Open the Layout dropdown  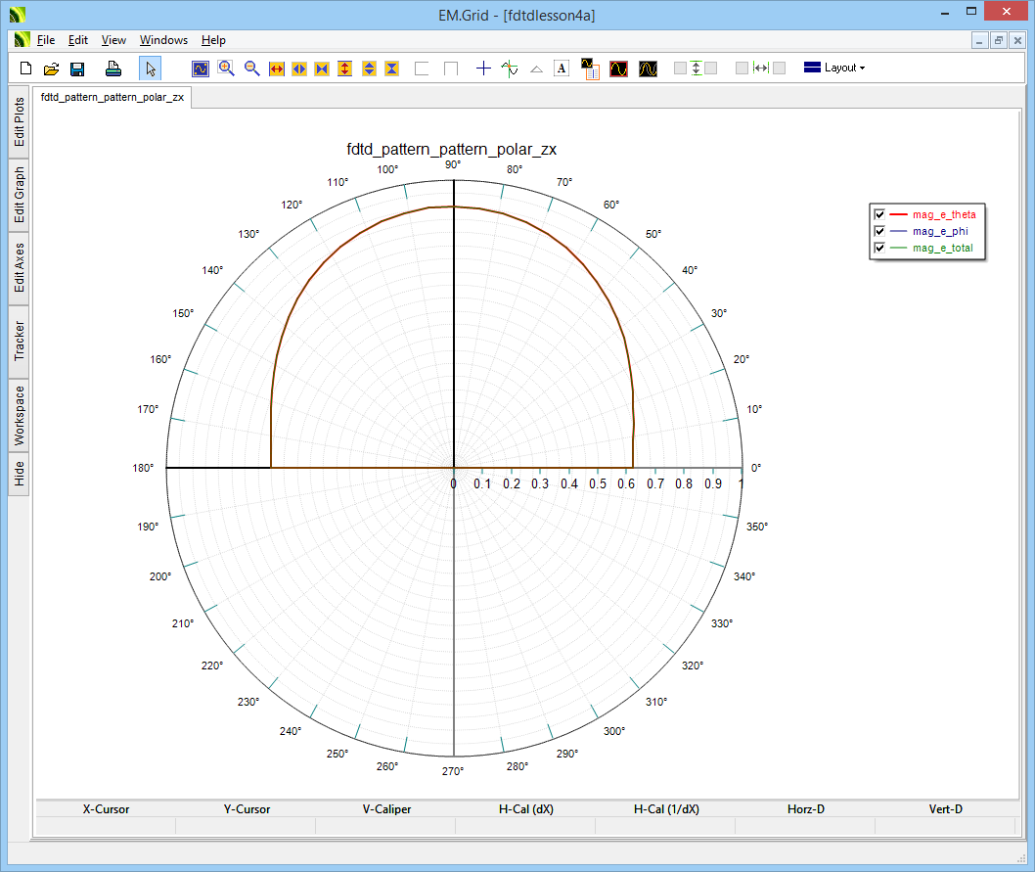coord(834,69)
